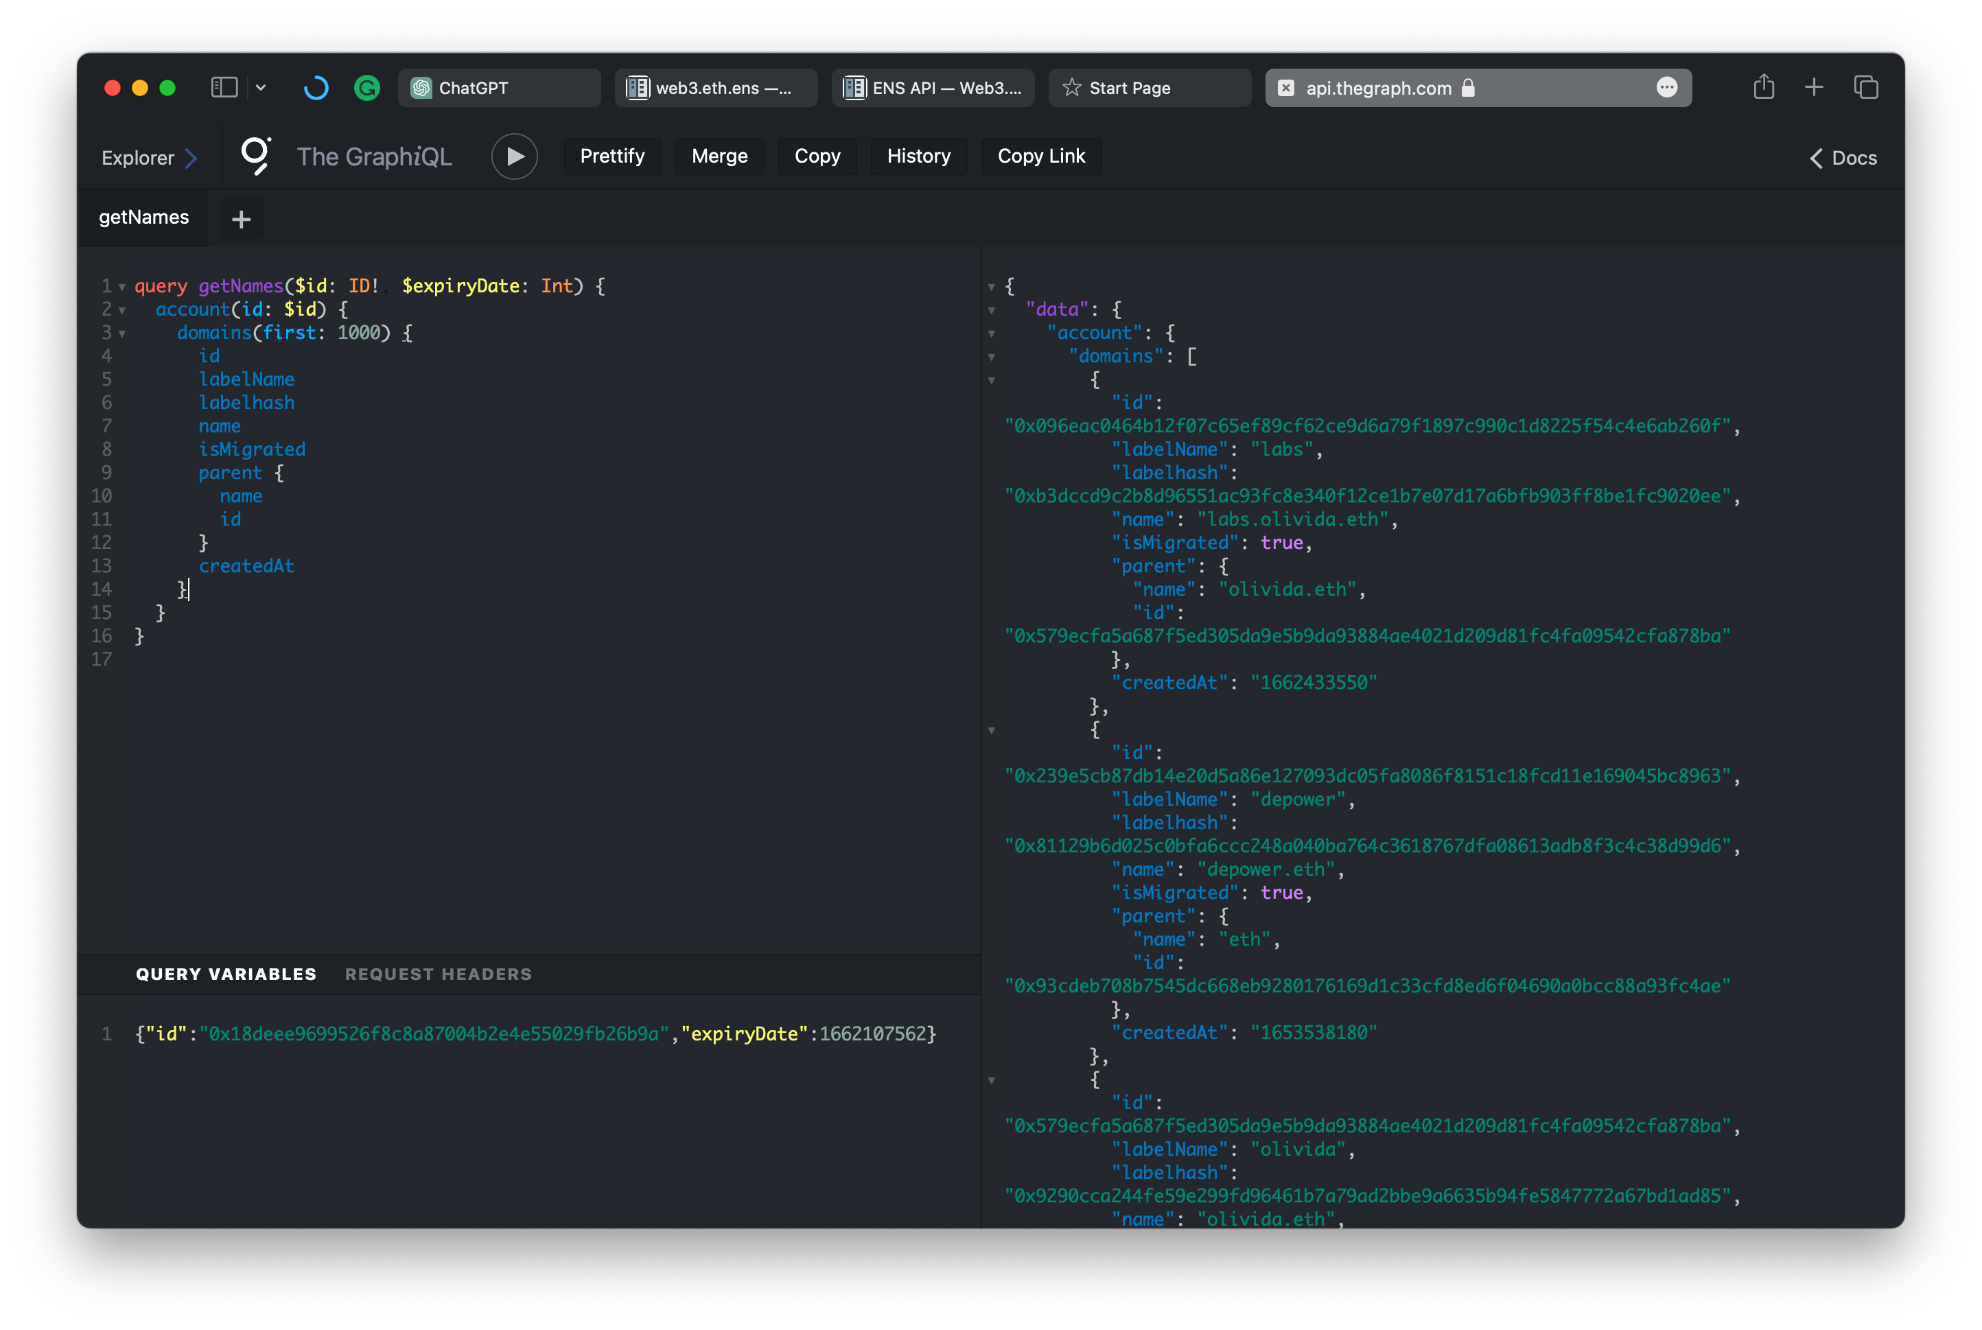Click the isMigrated field in query

point(251,450)
